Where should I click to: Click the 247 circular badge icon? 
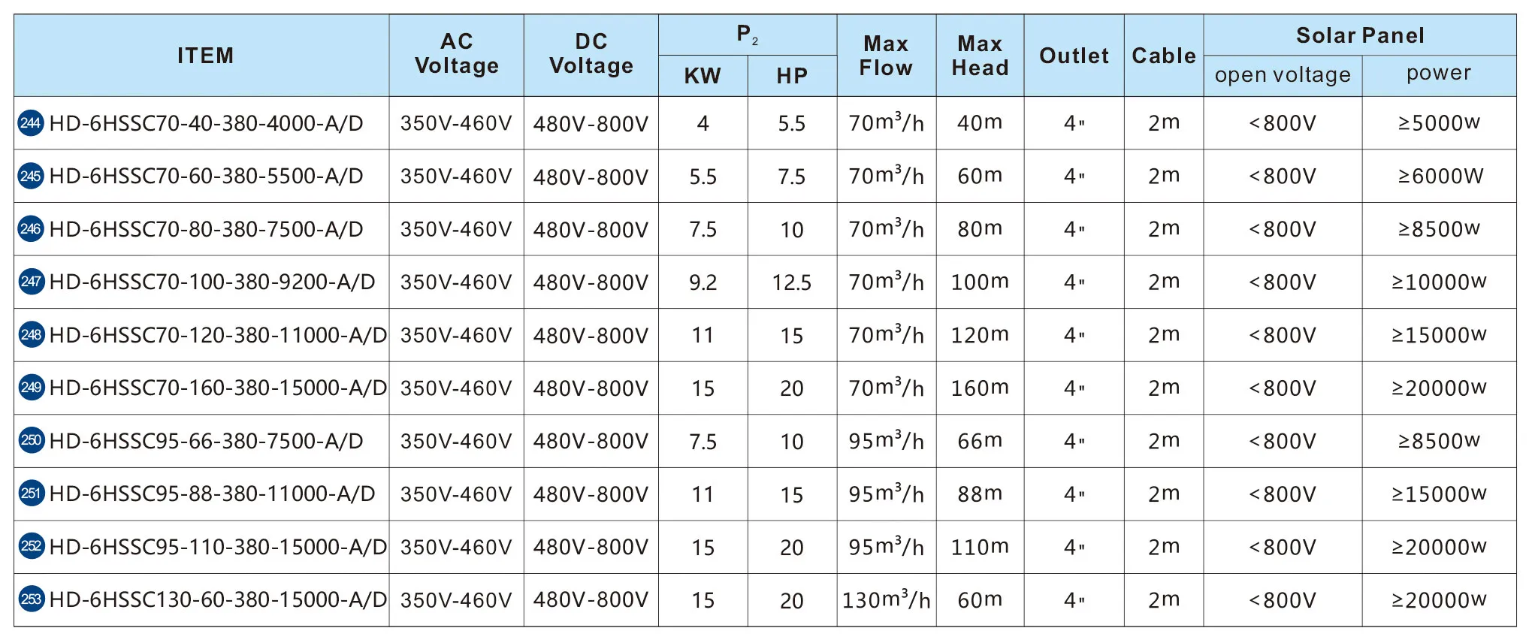click(31, 282)
